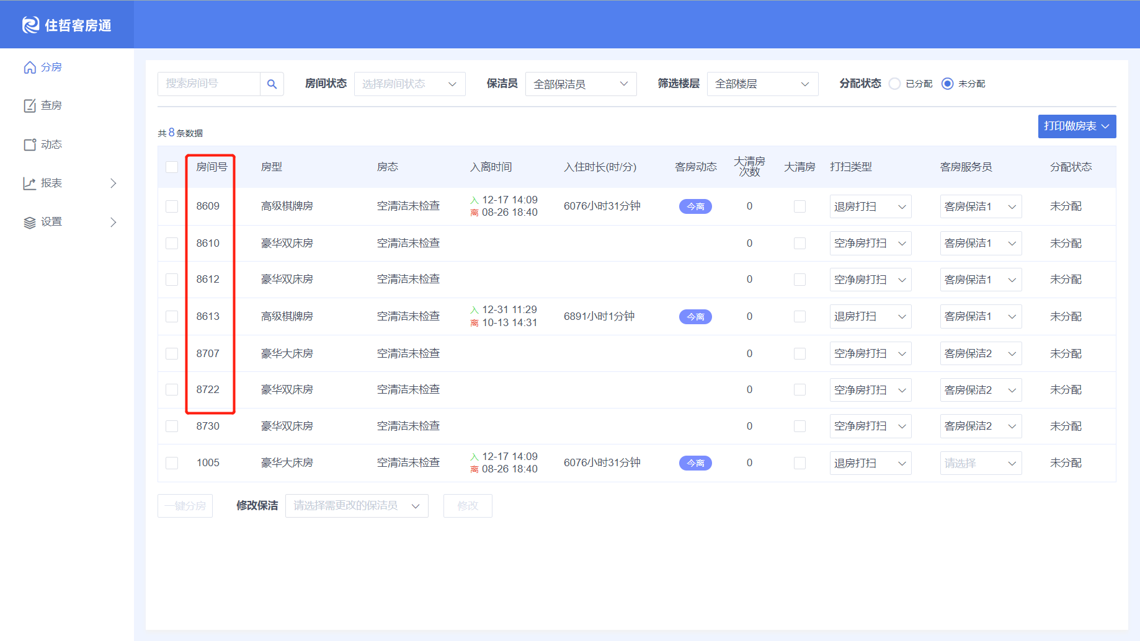
Task: Check the row checkbox for room 8612
Action: tap(172, 280)
